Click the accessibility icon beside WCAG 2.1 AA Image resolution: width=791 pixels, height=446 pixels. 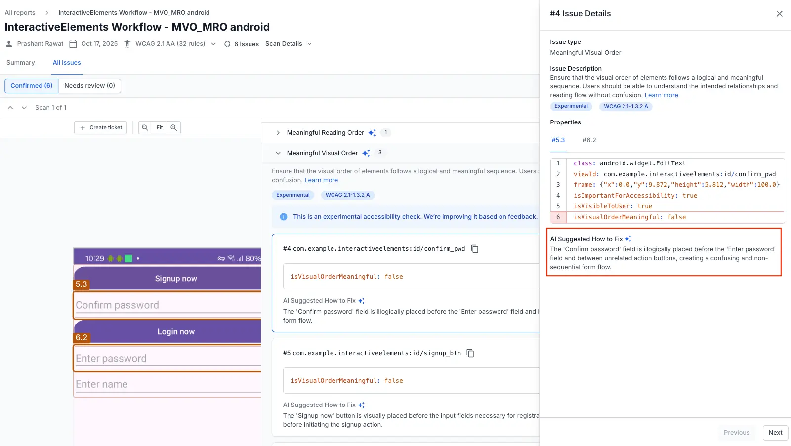pos(127,43)
